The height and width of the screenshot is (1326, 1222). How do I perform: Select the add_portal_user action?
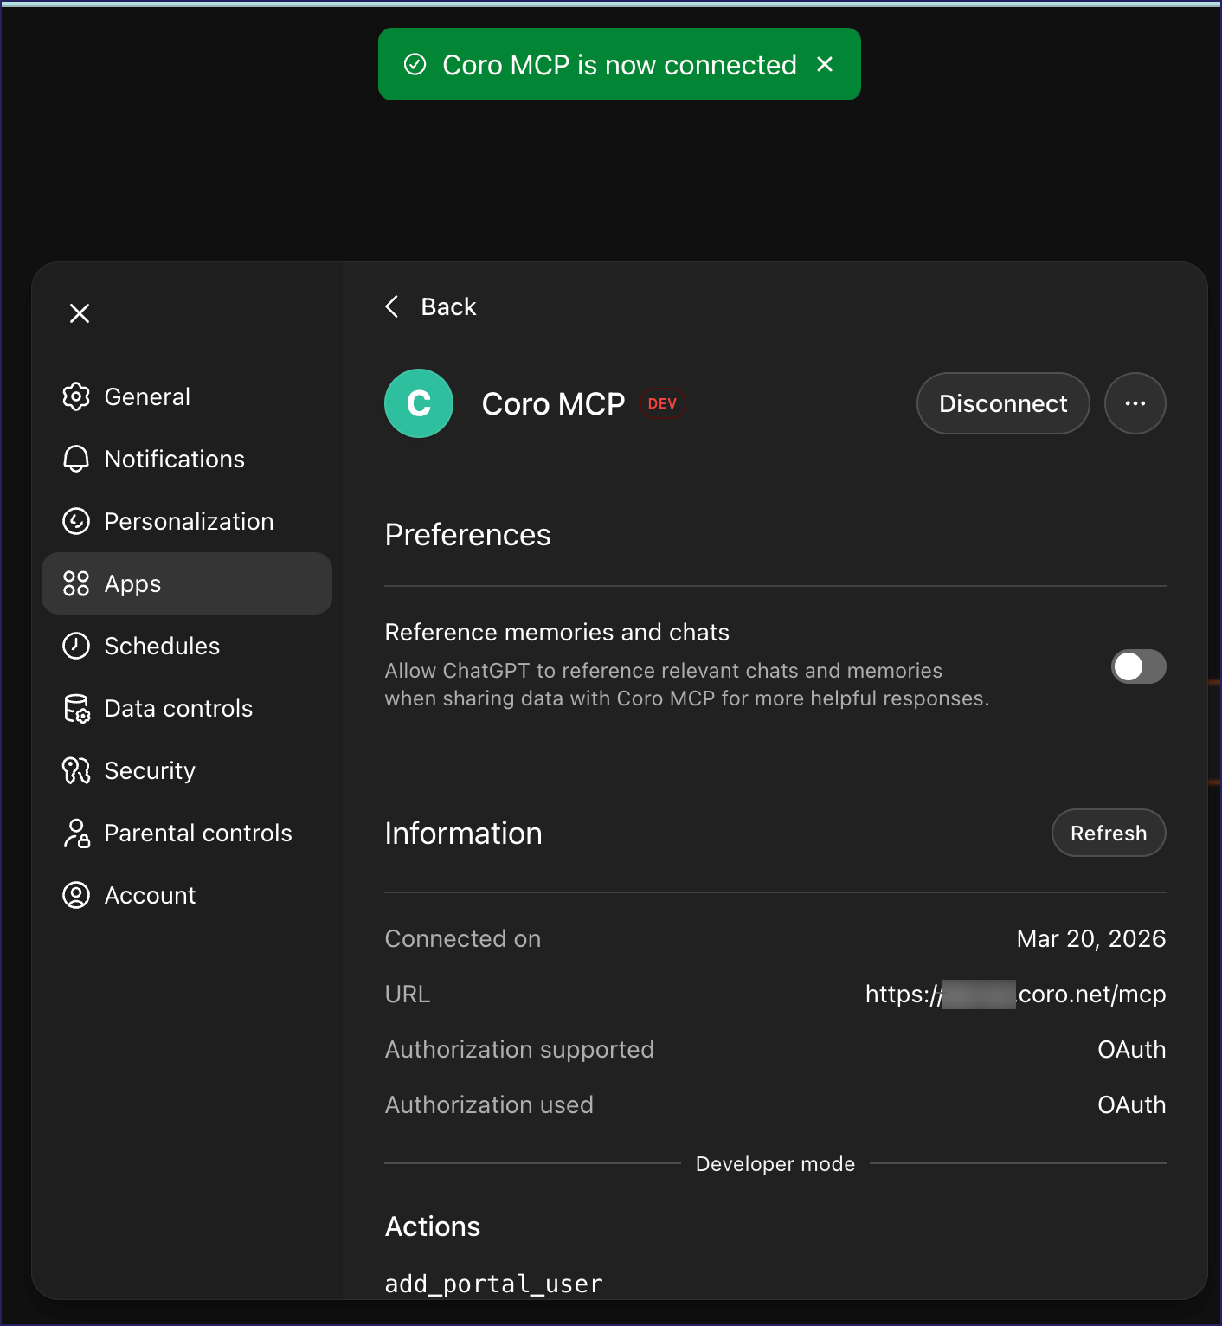493,1284
